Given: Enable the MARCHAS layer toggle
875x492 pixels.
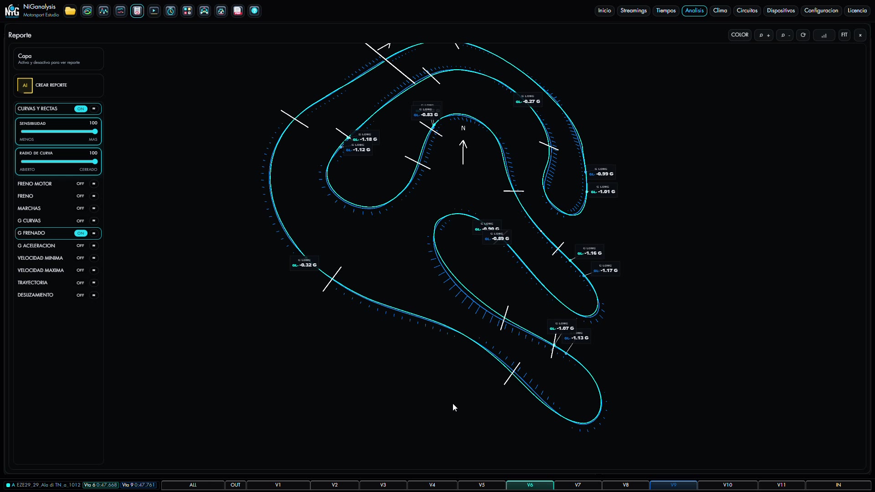Looking at the screenshot, I should pos(80,209).
